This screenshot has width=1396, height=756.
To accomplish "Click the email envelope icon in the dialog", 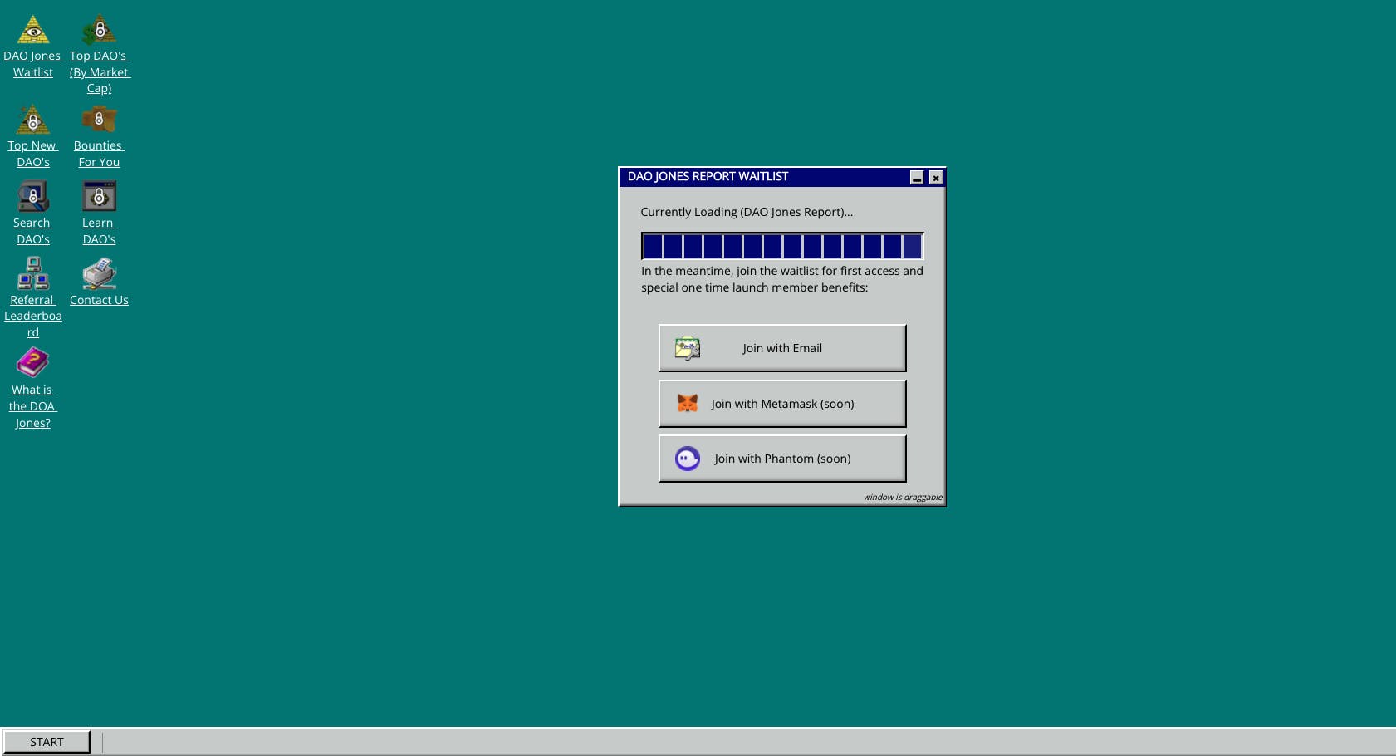I will click(x=688, y=348).
